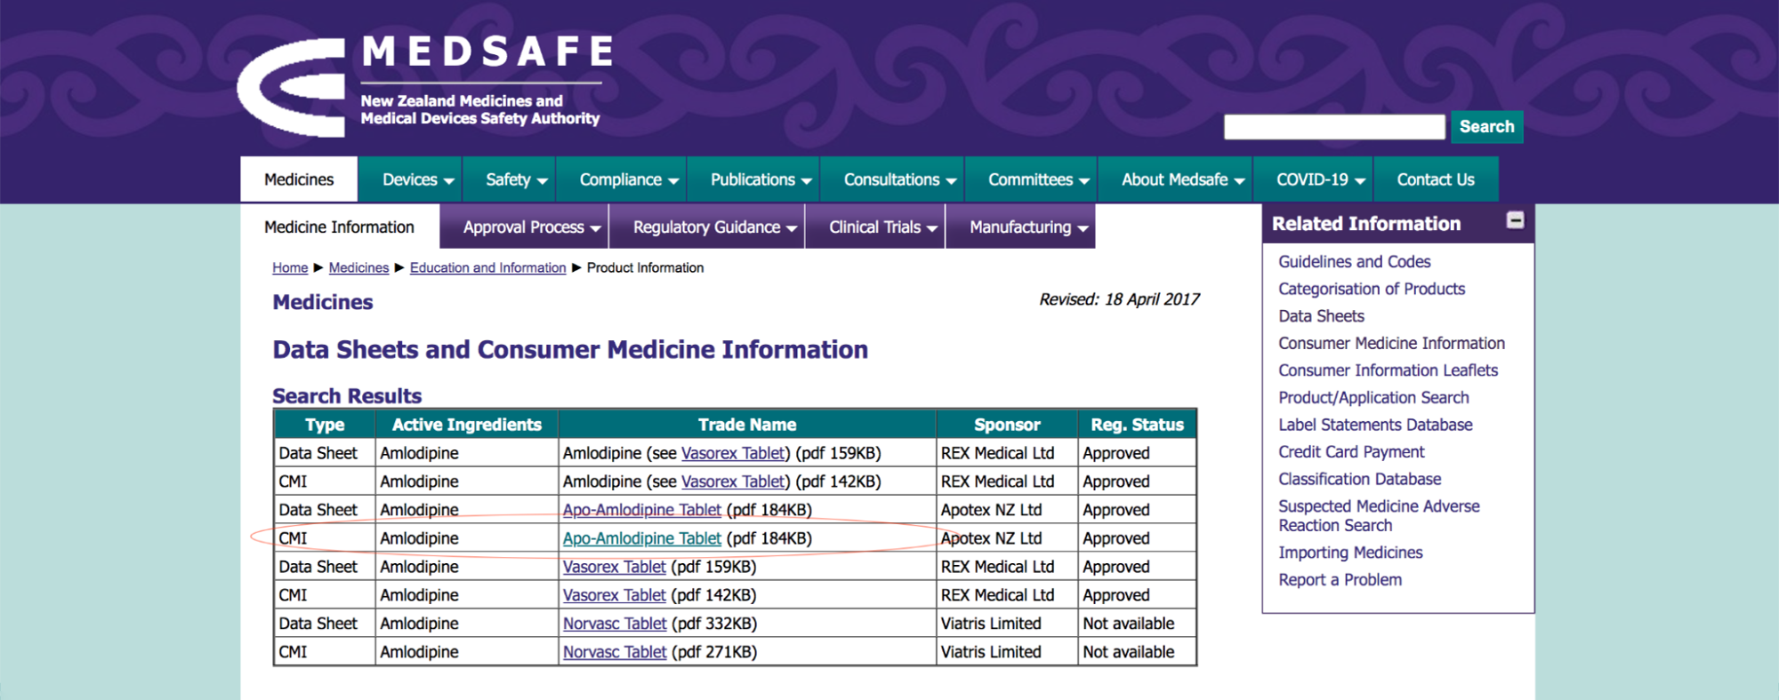This screenshot has height=700, width=1779.
Task: Click the Trade Name column header
Action: click(747, 425)
